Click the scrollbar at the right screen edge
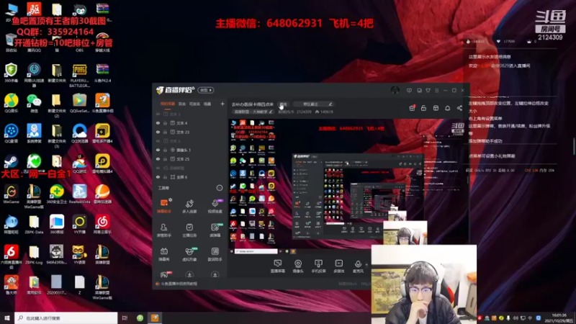 point(574,146)
